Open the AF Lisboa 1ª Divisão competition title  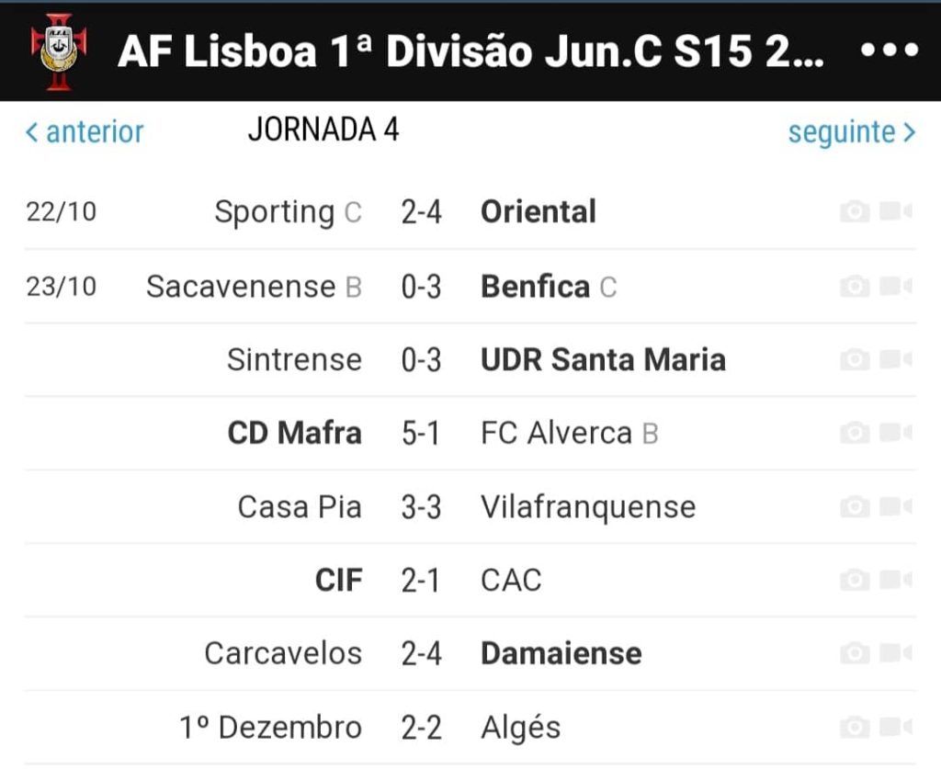pyautogui.click(x=471, y=51)
